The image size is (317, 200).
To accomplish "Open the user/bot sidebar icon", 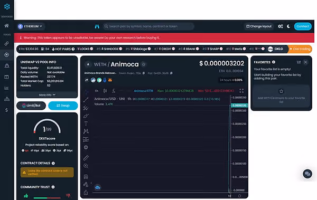I will point(7,66).
